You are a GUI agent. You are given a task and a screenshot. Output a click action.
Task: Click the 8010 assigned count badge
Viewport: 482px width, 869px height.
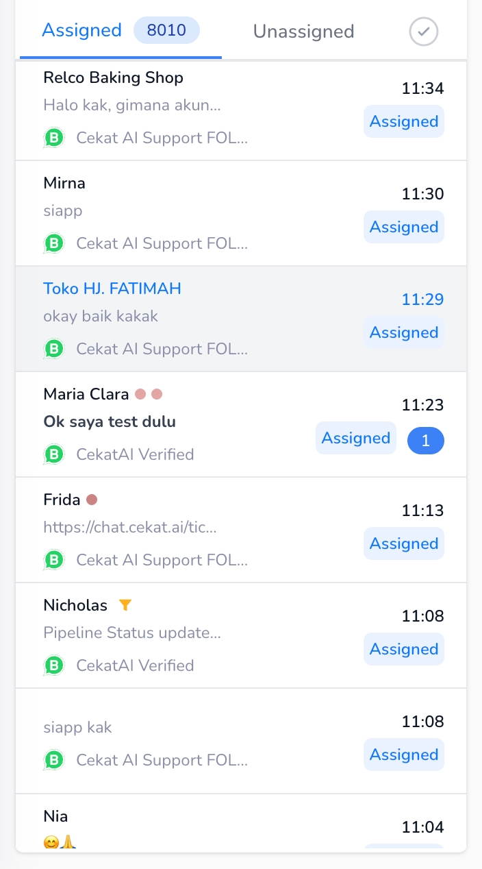166,31
